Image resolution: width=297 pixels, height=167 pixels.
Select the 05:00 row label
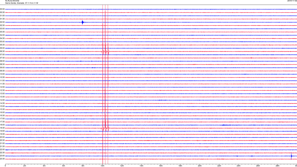(x=2, y=41)
